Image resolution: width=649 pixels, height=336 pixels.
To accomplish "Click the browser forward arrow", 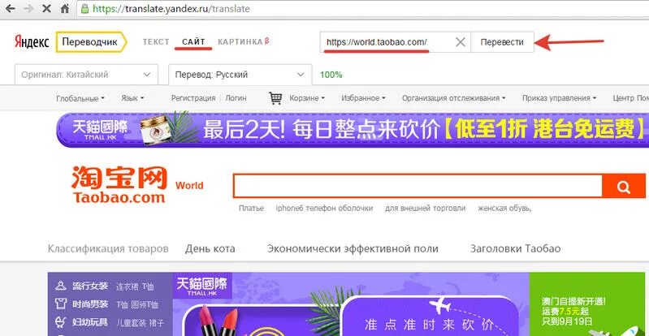I will point(28,8).
